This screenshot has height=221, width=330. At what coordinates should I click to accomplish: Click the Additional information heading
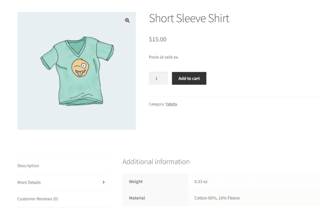click(x=156, y=162)
